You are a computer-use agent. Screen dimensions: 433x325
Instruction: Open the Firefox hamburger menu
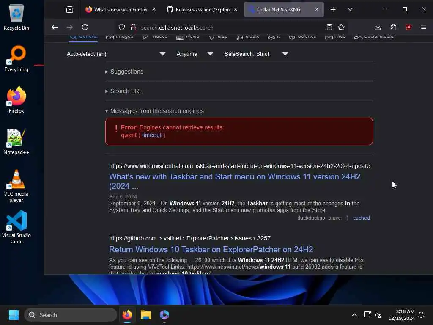pos(424,27)
